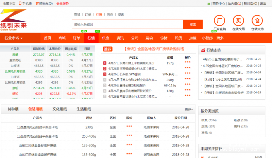This screenshot has height=158, width=272.
Task: Click green 商务中心 icon in top bar
Action: pyautogui.click(x=209, y=4)
